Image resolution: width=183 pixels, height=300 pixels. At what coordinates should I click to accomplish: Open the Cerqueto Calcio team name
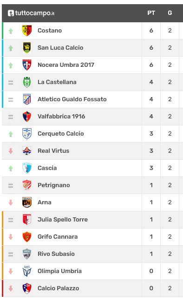(x=61, y=134)
